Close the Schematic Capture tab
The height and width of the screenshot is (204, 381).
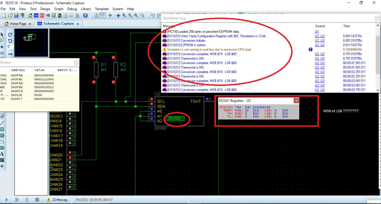[78, 24]
